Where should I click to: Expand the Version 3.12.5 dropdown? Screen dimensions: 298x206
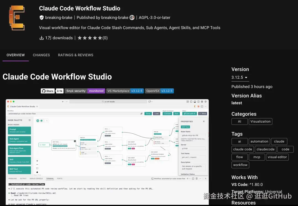tap(240, 77)
